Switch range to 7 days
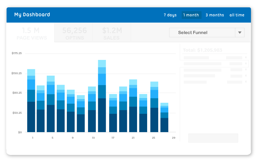 170,15
